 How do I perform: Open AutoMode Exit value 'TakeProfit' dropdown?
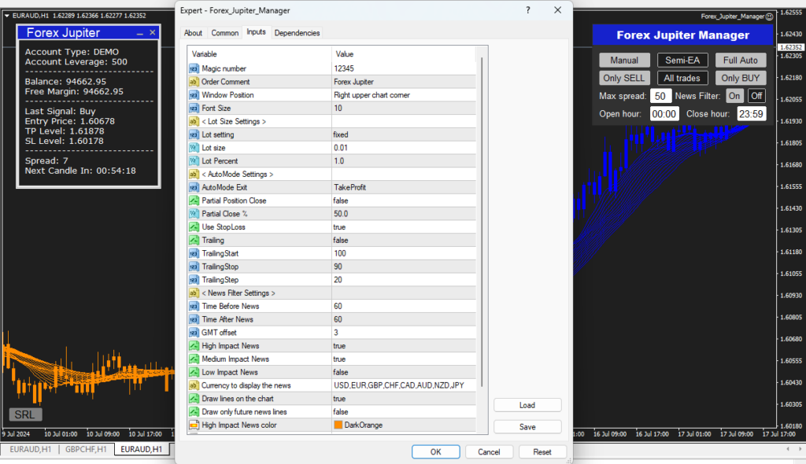[404, 187]
